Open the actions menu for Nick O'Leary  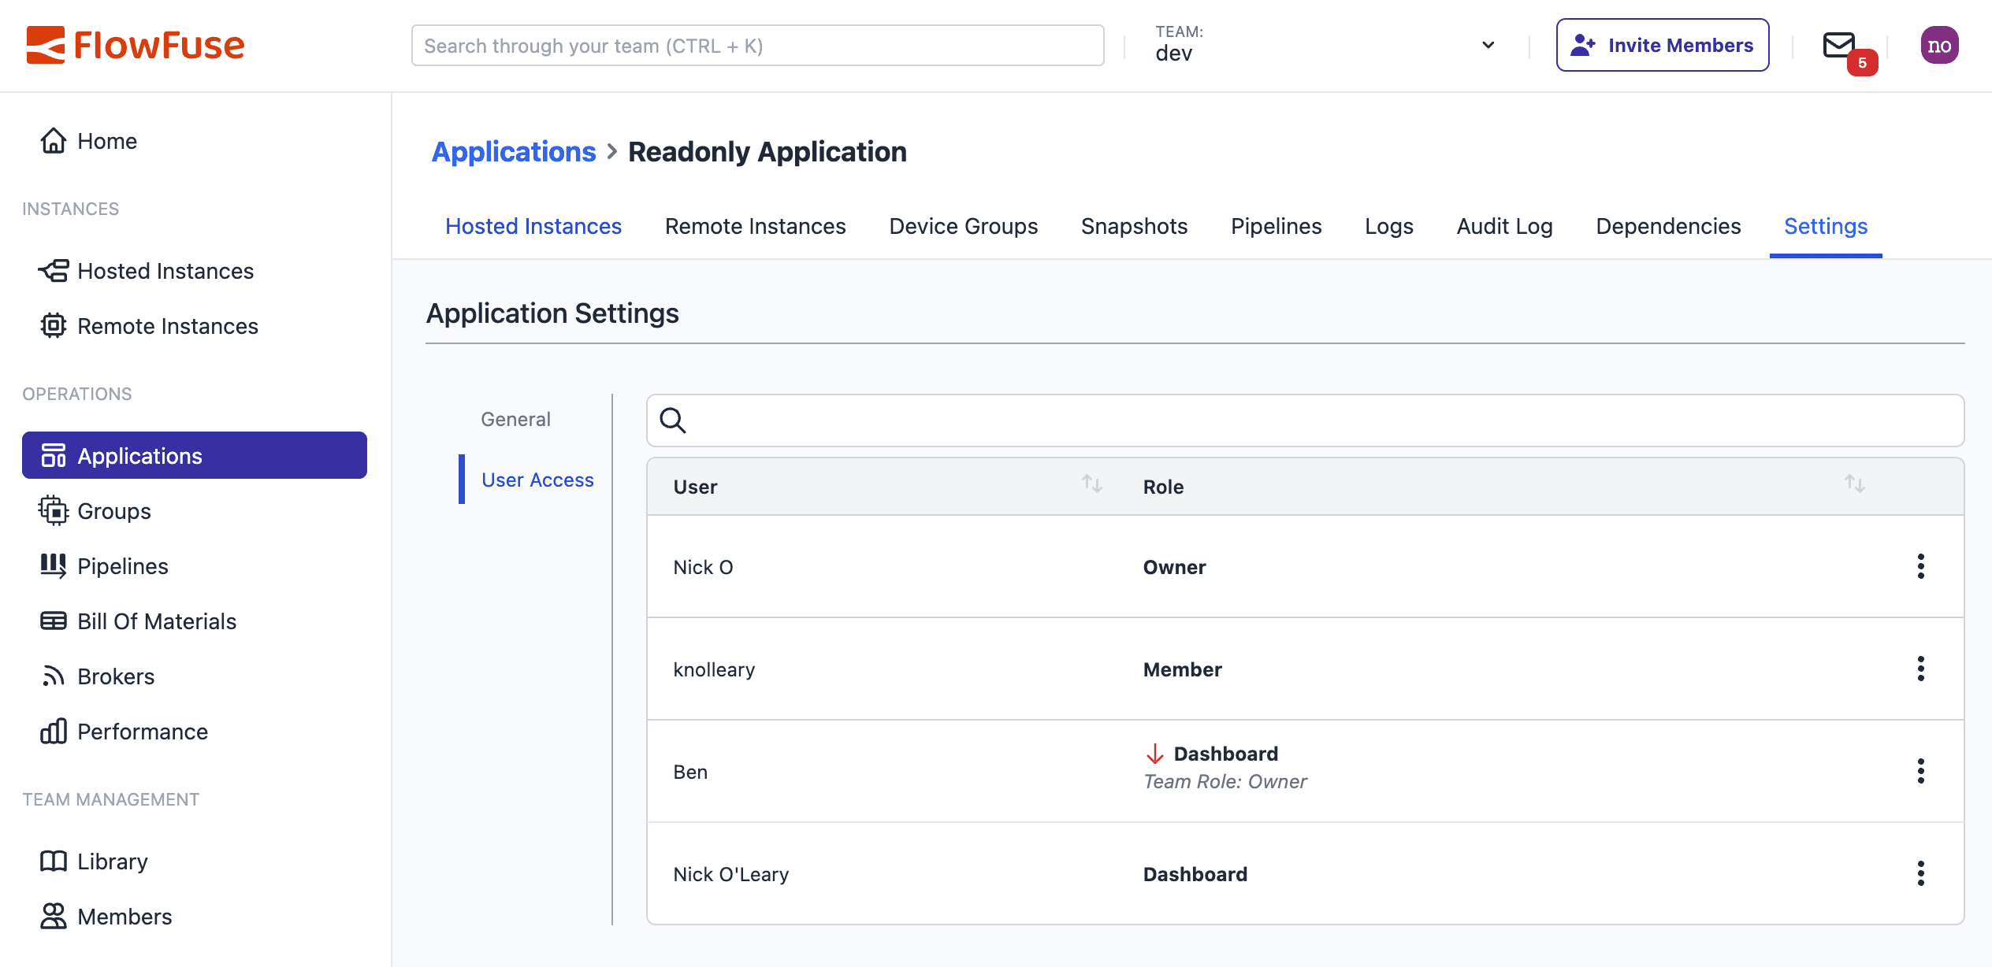click(1921, 873)
